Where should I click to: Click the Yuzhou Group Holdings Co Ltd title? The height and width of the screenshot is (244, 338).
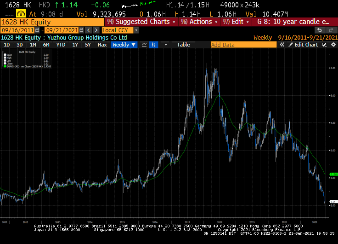click(x=87, y=38)
